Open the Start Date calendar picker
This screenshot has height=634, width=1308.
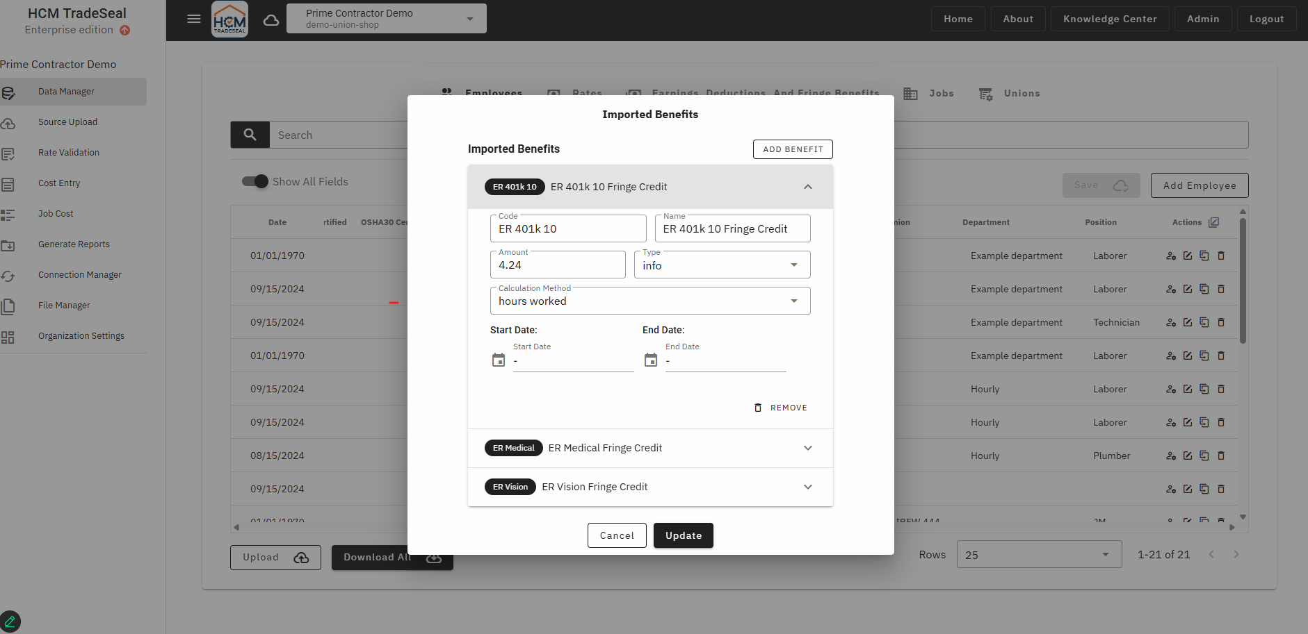coord(499,360)
